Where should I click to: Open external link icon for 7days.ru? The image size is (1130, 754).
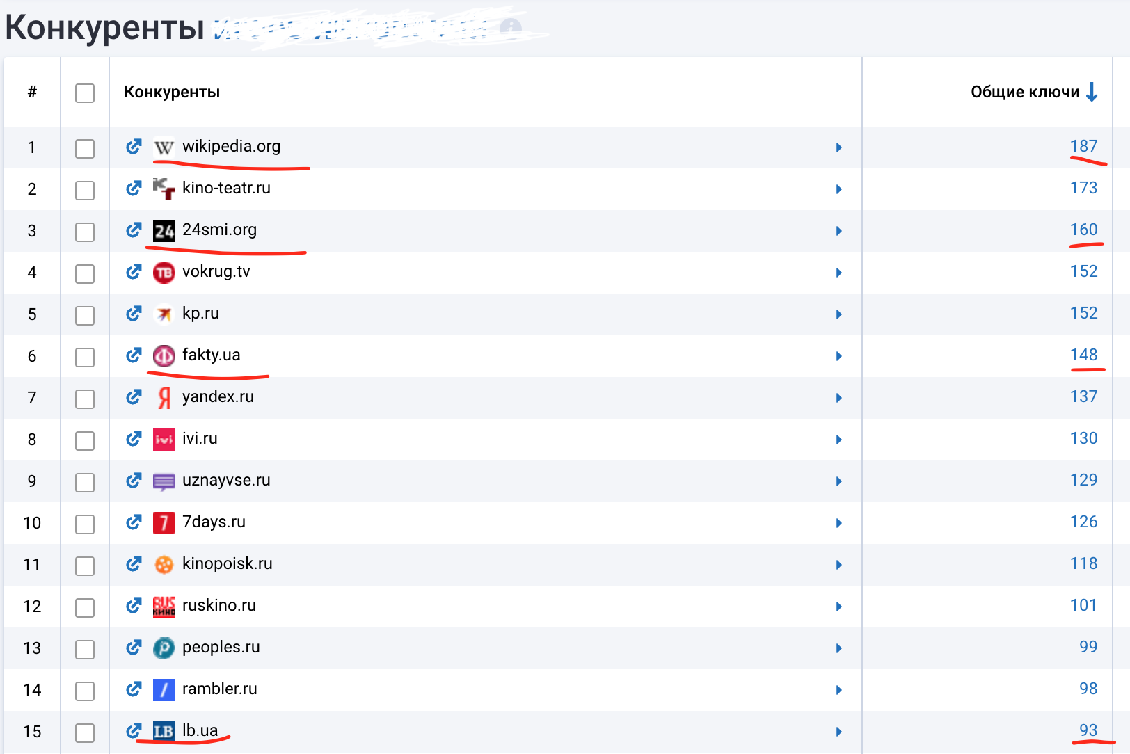(x=134, y=522)
